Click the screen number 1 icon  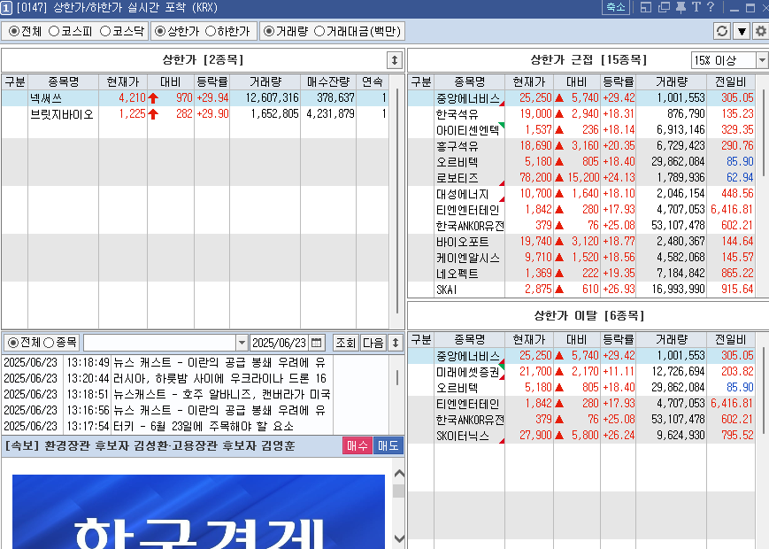6,8
